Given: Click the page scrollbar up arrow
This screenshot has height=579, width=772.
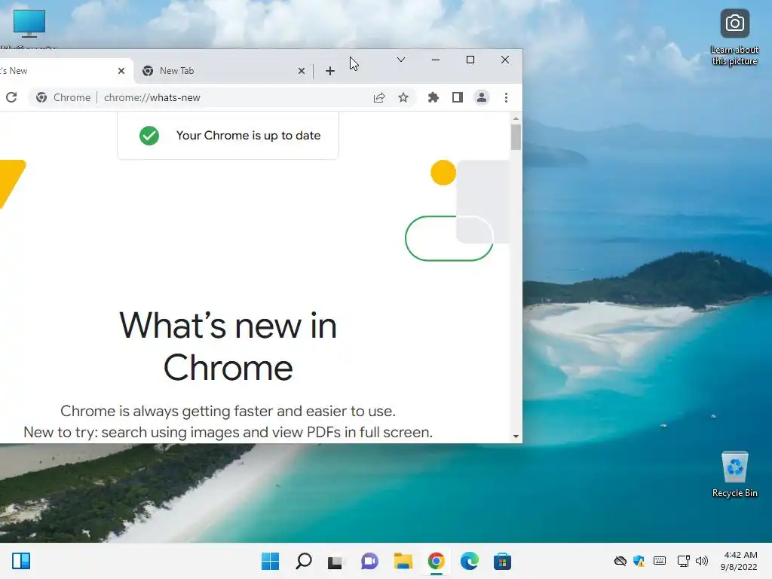Looking at the screenshot, I should tap(516, 118).
